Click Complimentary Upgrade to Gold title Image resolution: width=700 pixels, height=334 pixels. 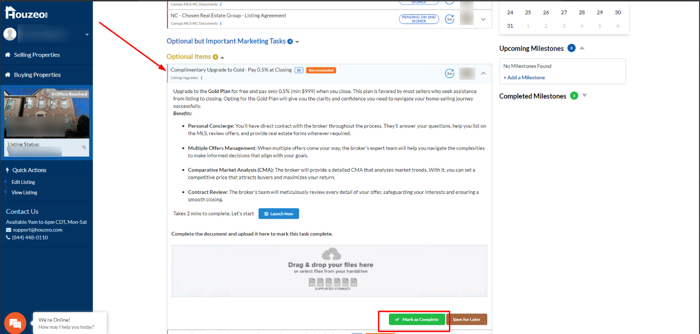point(231,70)
